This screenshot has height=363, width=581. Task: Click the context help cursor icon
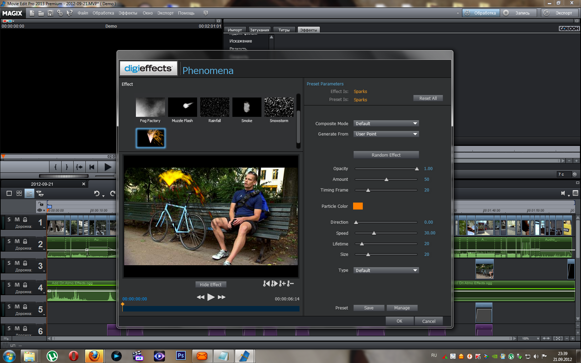[x=70, y=13]
